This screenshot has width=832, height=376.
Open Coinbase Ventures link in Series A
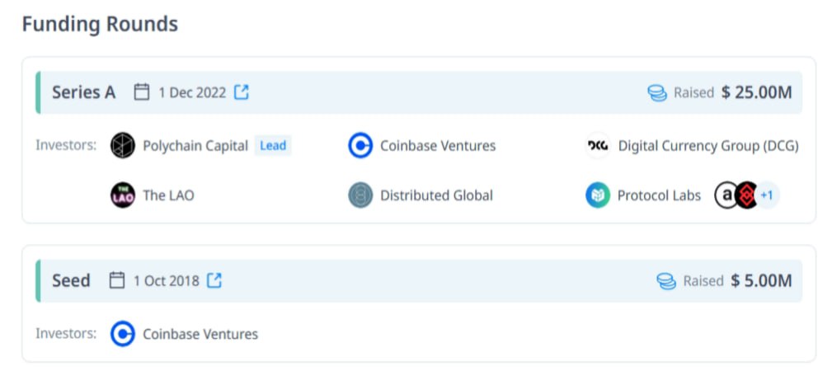pyautogui.click(x=438, y=146)
